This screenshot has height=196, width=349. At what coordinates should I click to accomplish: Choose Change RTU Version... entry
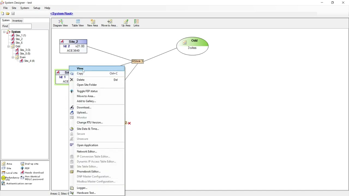coord(97,122)
